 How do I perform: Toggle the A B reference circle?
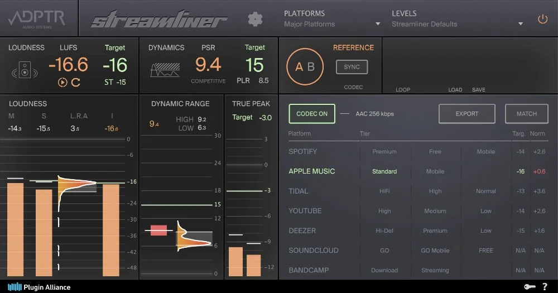305,66
